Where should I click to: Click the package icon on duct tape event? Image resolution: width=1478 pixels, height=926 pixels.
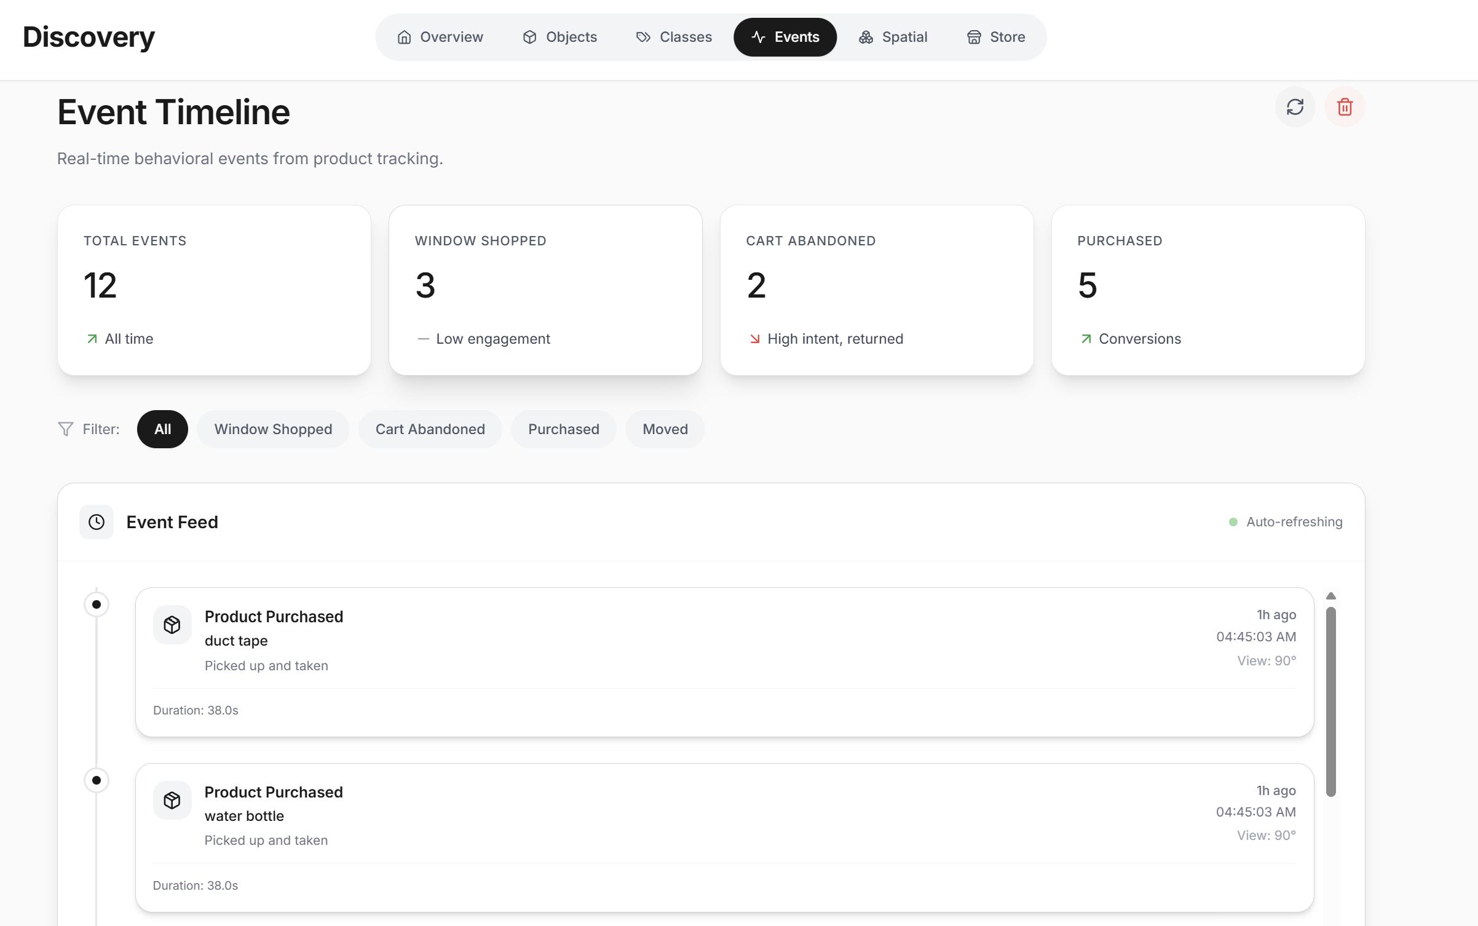[x=172, y=625]
